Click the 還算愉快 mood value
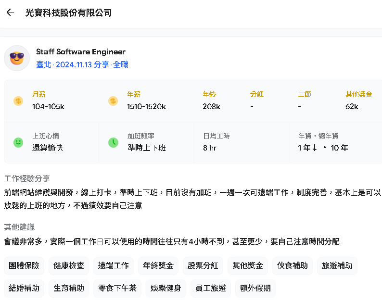The height and width of the screenshot is (302, 382). tap(48, 148)
